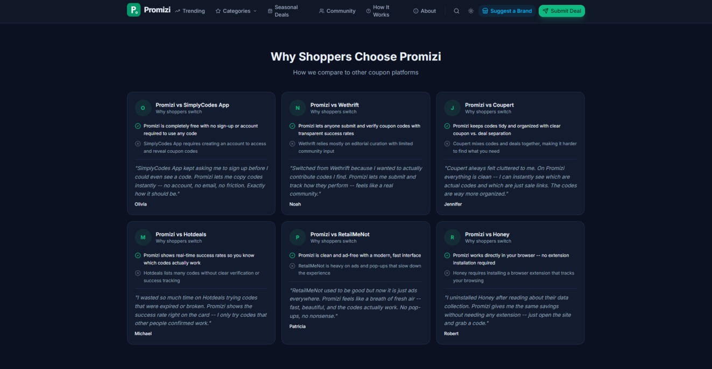Go to the Trending page
The image size is (712, 369).
pos(190,11)
